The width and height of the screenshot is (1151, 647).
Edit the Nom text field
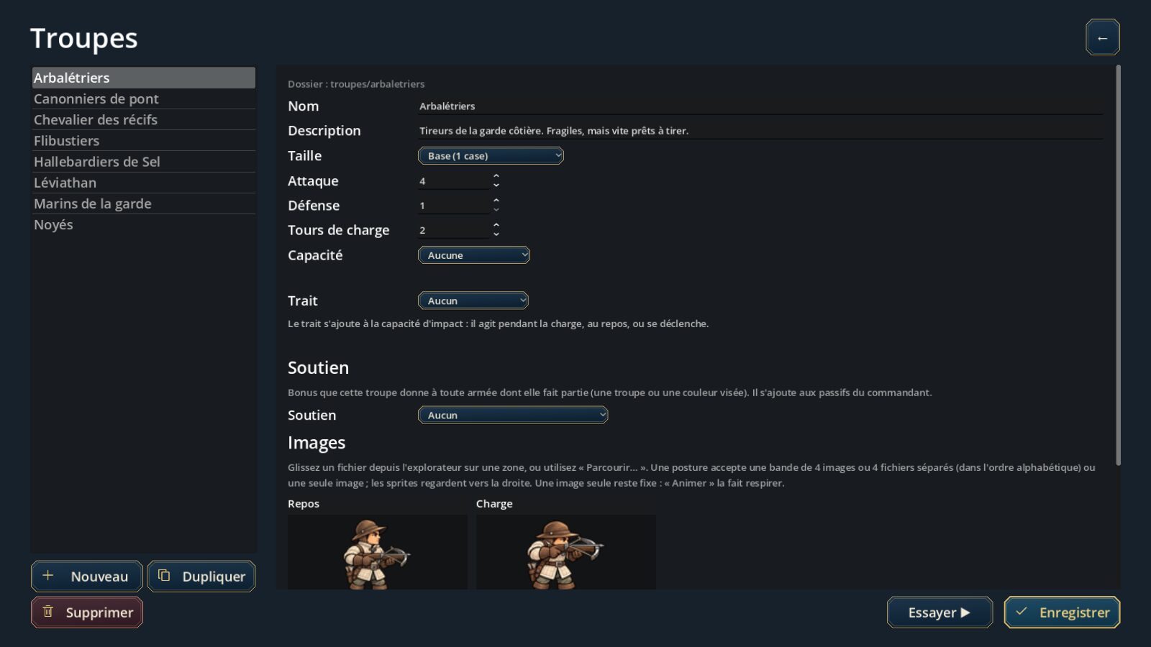760,106
